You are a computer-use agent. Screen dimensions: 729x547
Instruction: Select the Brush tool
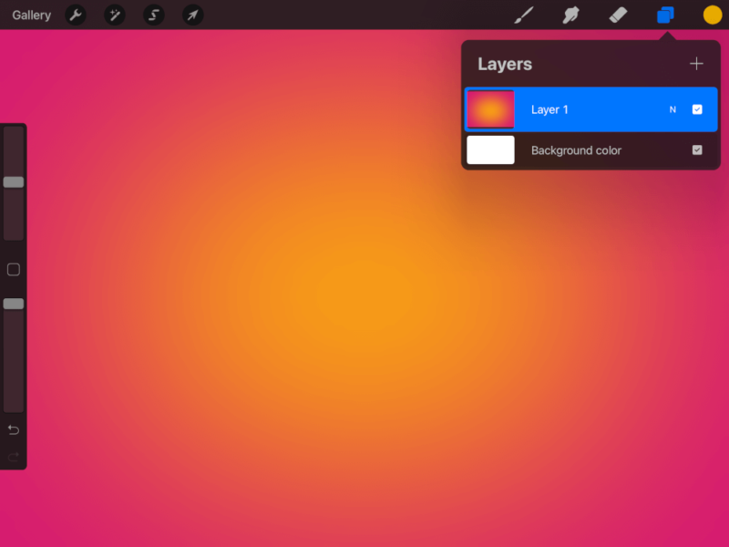(x=524, y=15)
